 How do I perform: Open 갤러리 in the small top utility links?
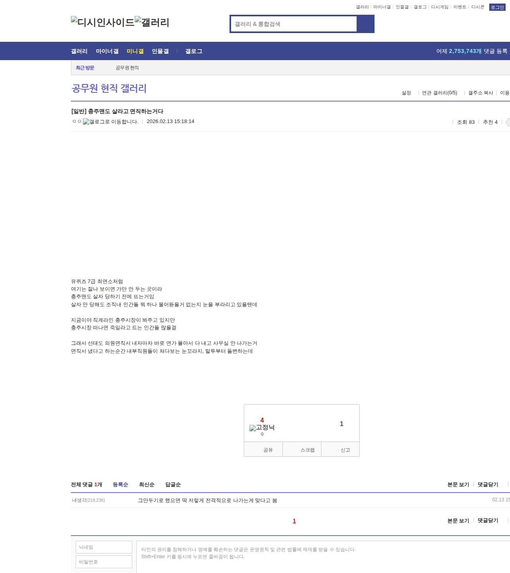point(362,7)
